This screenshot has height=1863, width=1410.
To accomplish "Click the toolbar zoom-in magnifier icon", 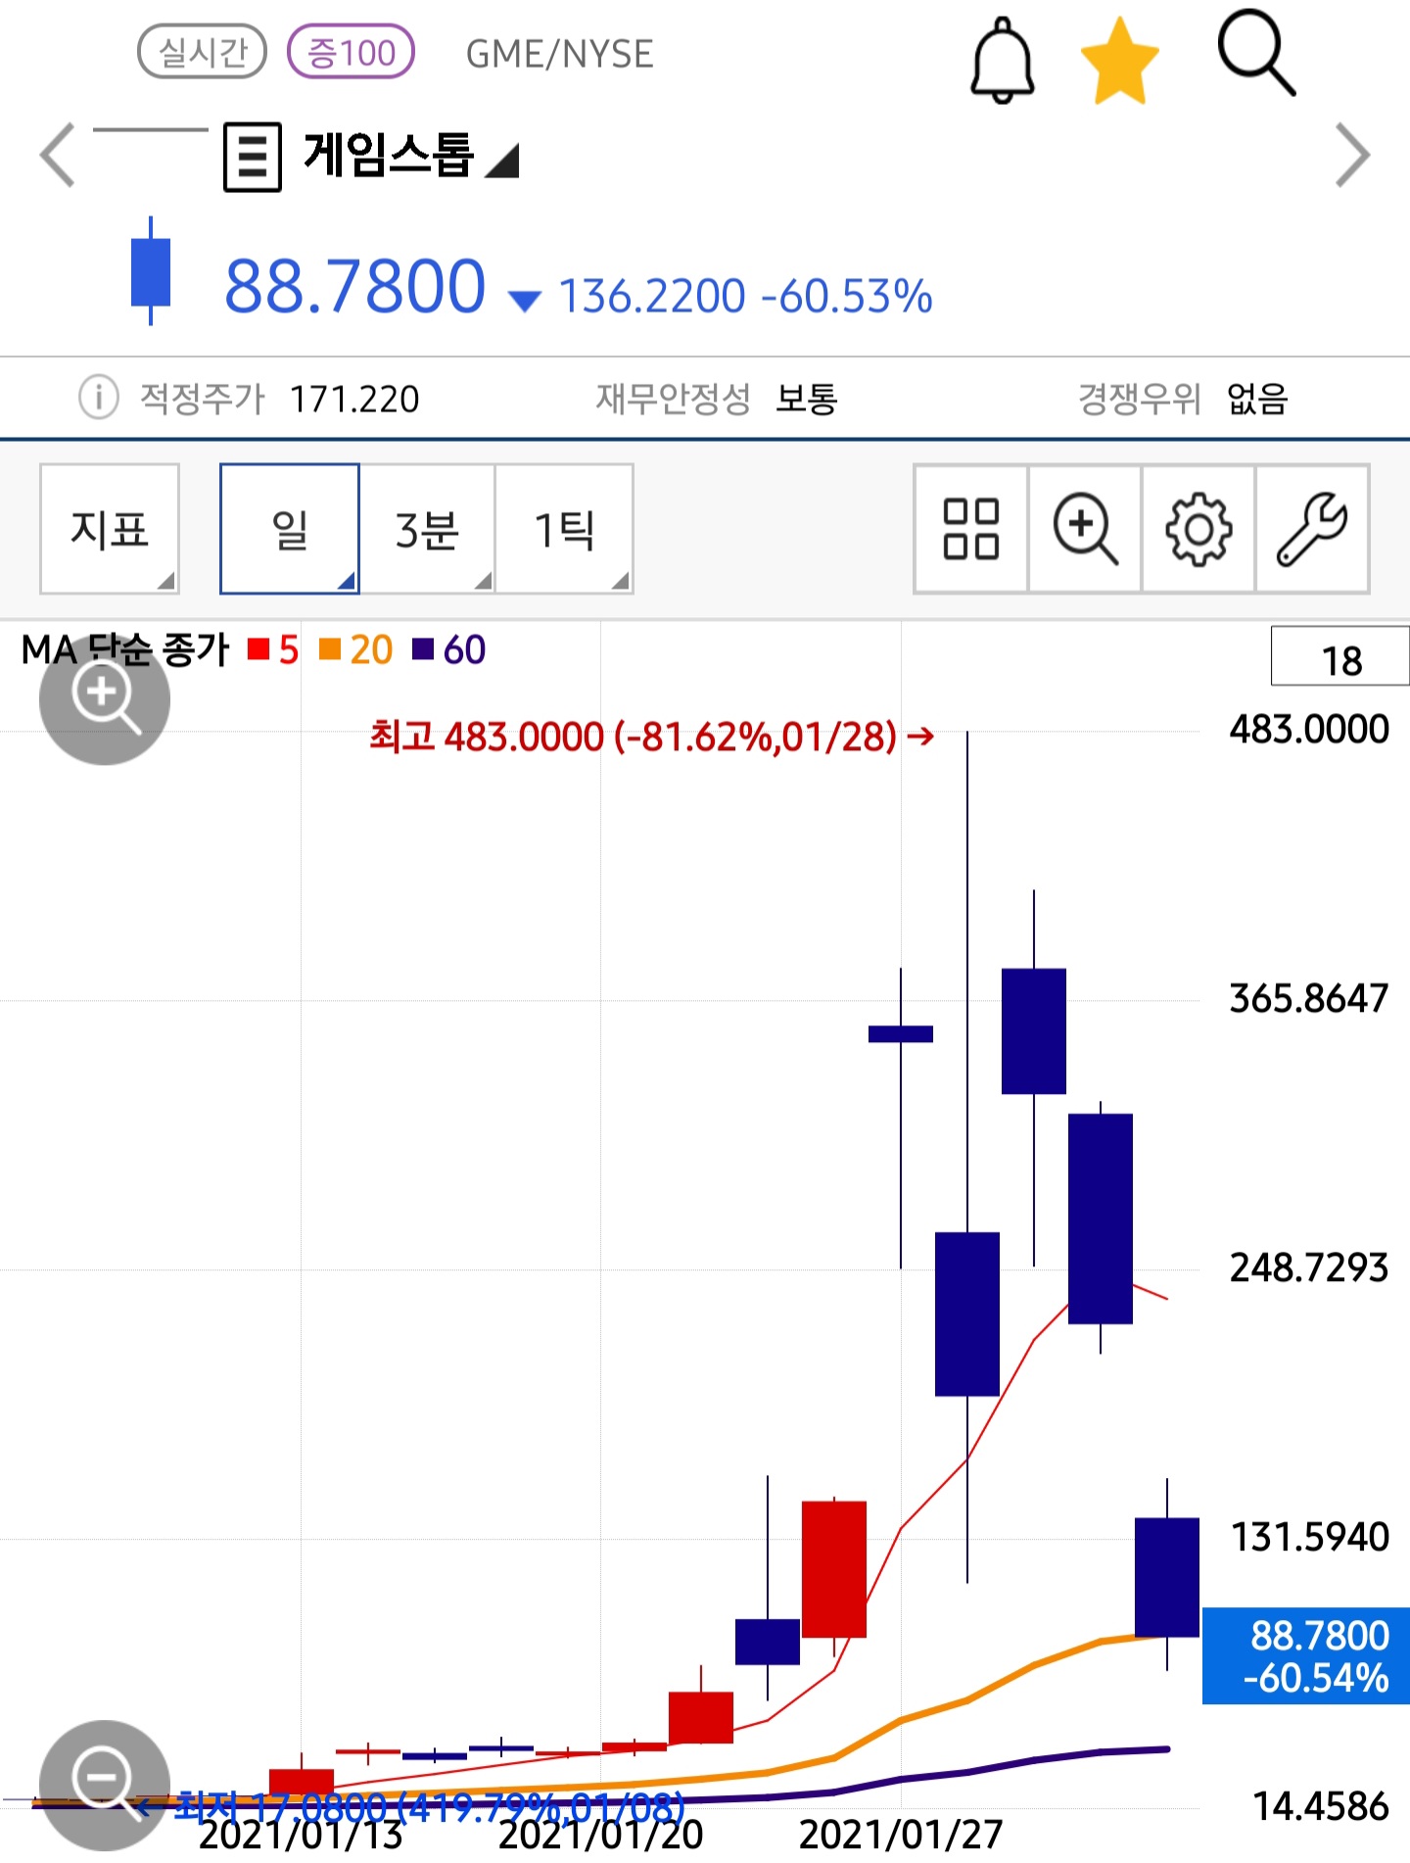I will coord(1084,529).
